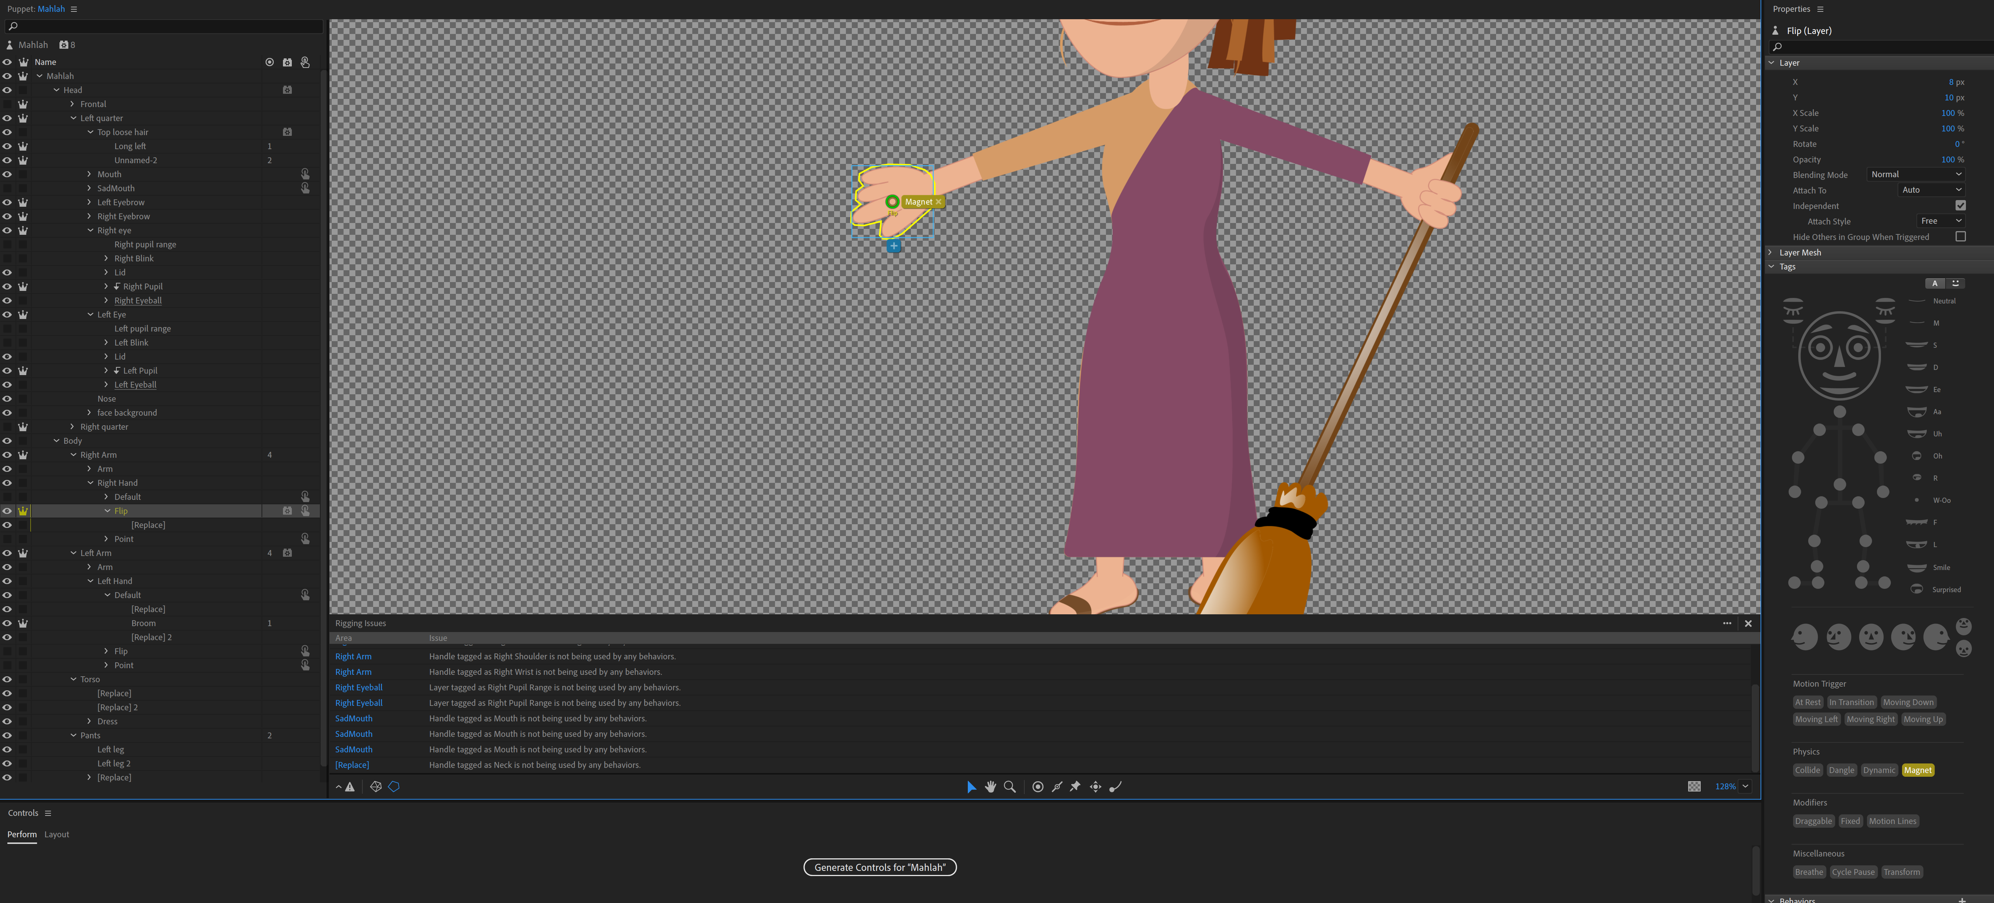Switch to the Layout tab in Controls panel
1994x903 pixels.
pyautogui.click(x=57, y=834)
